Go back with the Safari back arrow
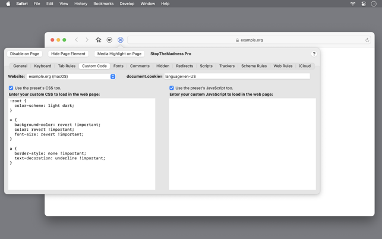Image resolution: width=382 pixels, height=239 pixels. click(x=77, y=40)
